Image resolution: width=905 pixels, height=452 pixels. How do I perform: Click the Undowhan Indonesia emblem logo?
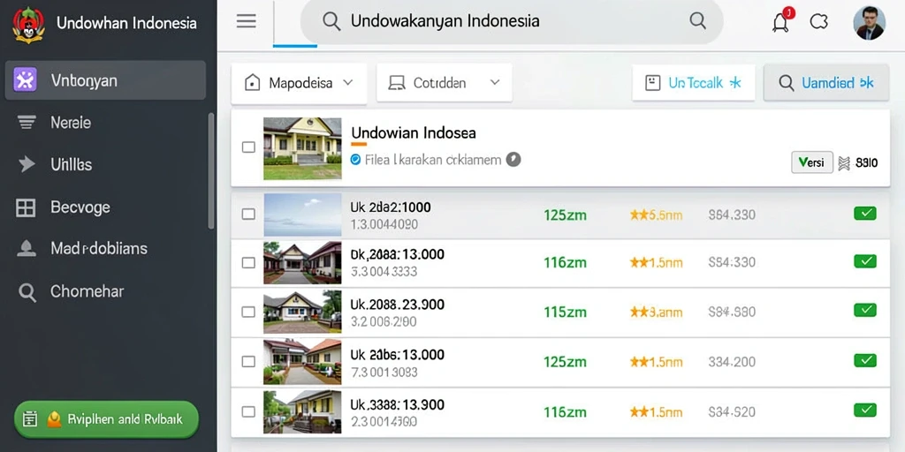pos(28,25)
